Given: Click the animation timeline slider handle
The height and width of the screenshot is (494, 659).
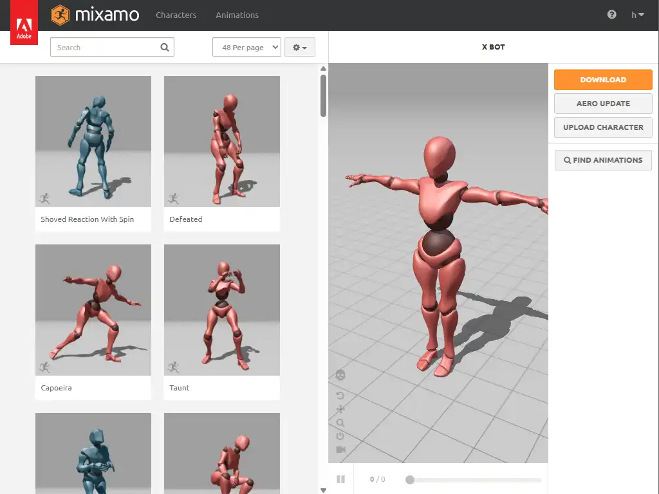Looking at the screenshot, I should point(409,479).
